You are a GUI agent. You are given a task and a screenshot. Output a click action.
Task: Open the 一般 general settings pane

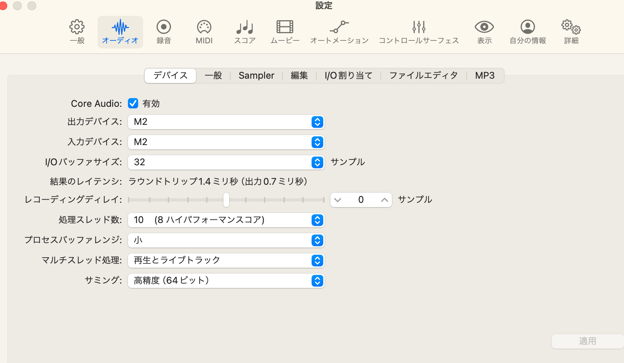[x=77, y=32]
